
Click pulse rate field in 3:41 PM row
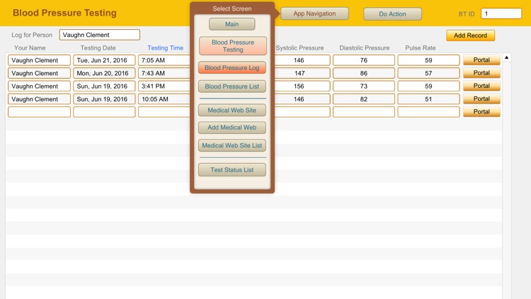428,86
